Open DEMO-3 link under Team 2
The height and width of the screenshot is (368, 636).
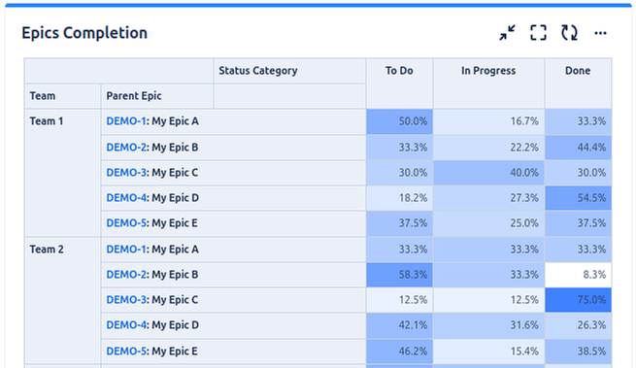(126, 299)
